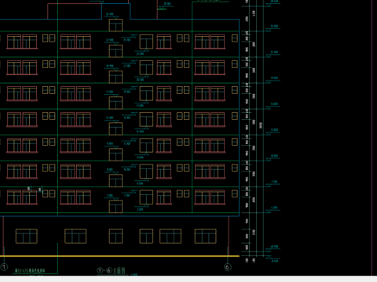377x282 pixels.
Task: Select axis bubble number 6
Action: tap(228, 267)
